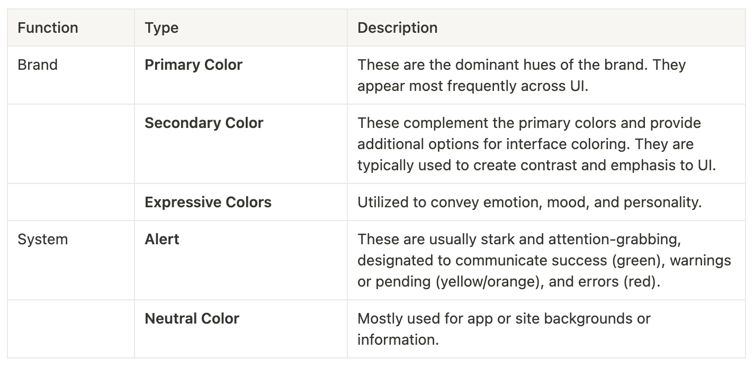Screen dimensions: 754x368
Task: Click the stark and attention-grabbing description
Action: point(544,260)
